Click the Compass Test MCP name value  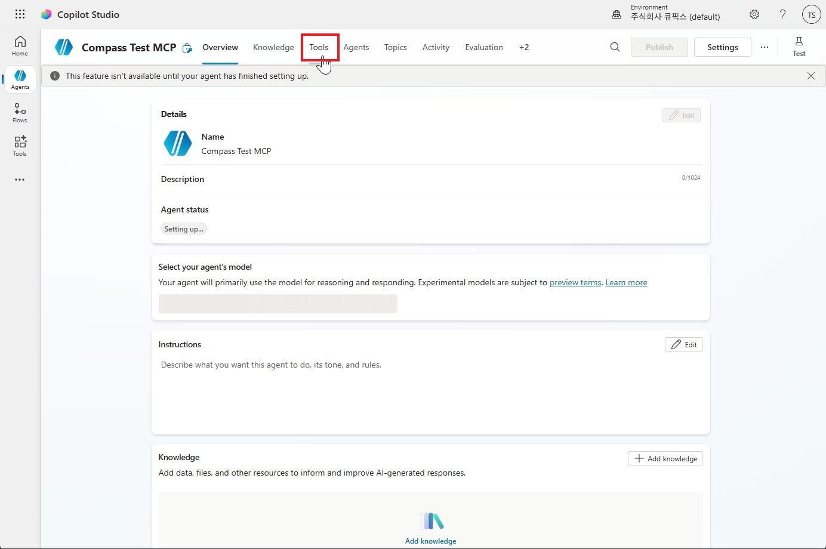[236, 151]
